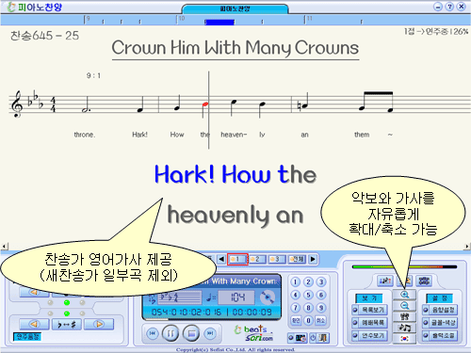
Task: Click the flat-to-sharp key change button
Action: (x=67, y=324)
